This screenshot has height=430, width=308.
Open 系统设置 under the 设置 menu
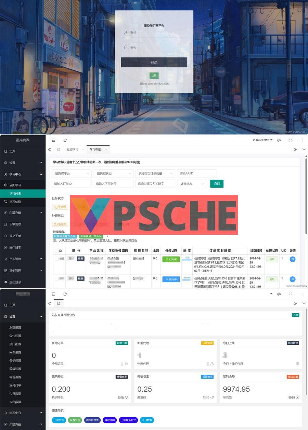pyautogui.click(x=15, y=327)
